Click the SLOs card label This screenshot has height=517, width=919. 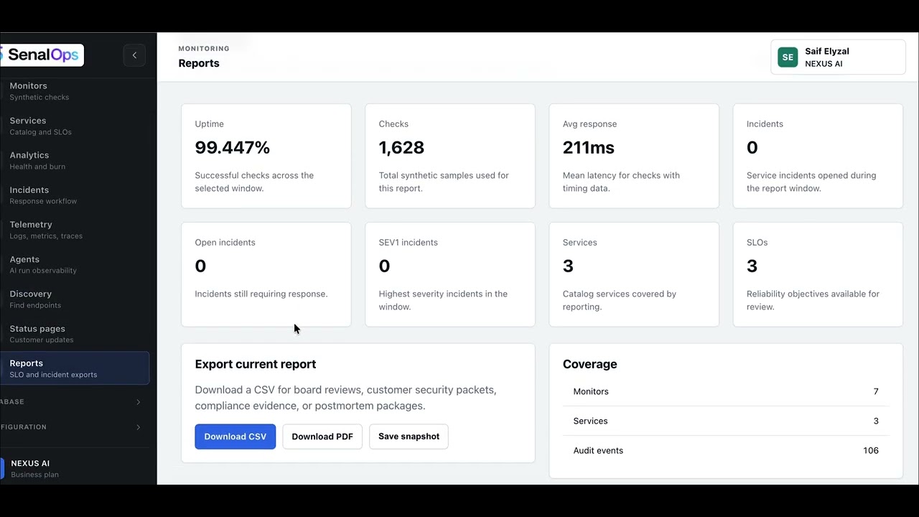coord(757,243)
